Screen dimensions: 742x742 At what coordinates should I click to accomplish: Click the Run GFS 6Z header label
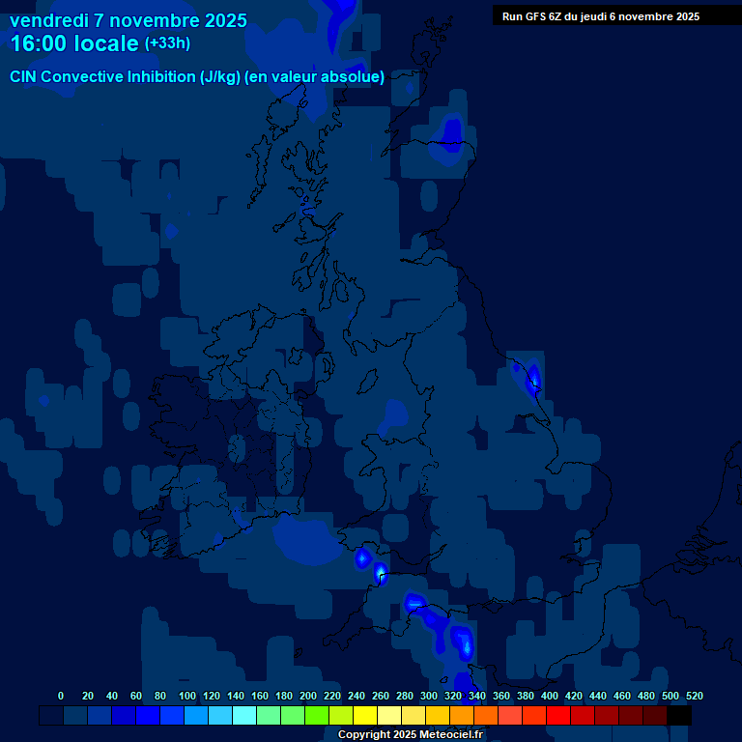[x=600, y=15]
